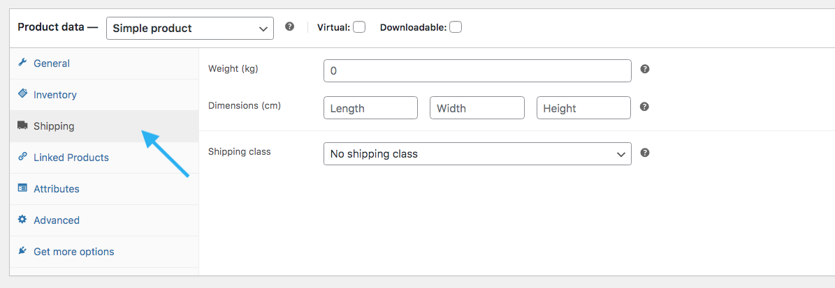Expand the No shipping class dropdown

tap(477, 154)
